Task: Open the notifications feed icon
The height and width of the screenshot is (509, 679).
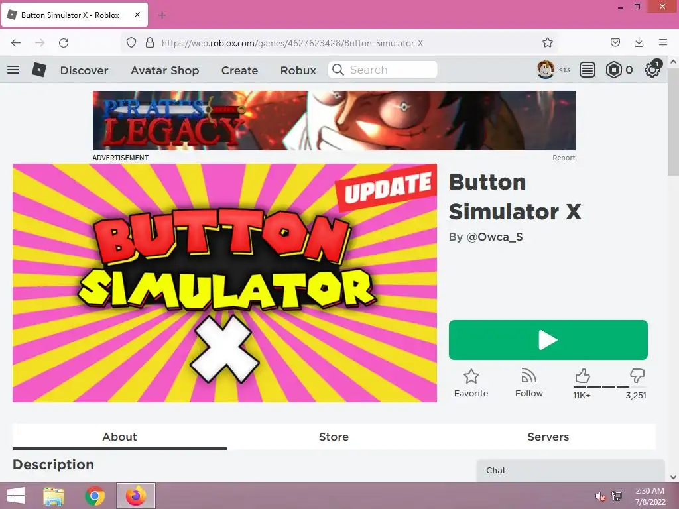Action: [x=587, y=70]
